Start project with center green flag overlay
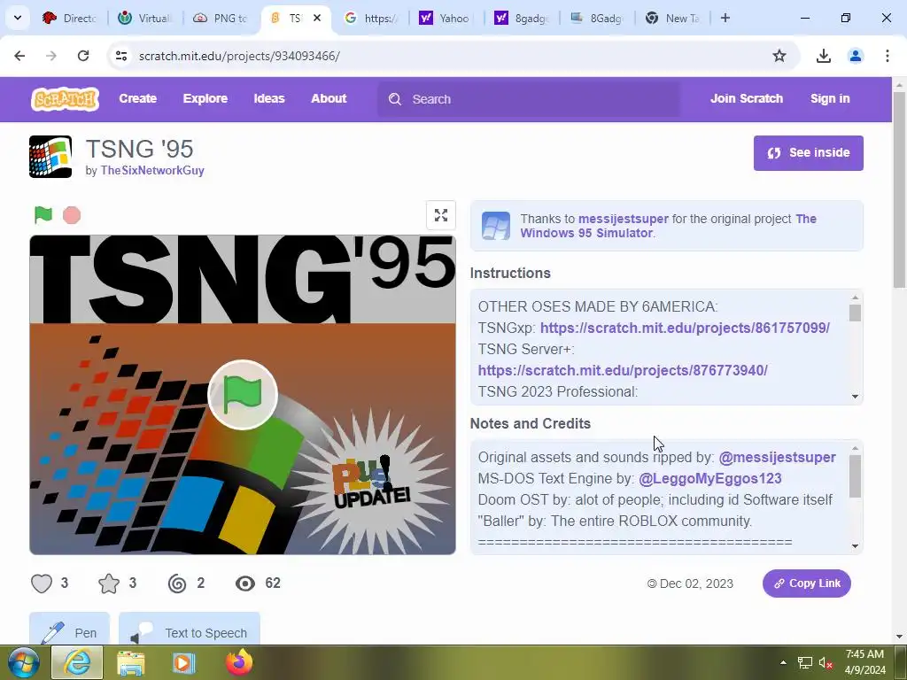 243,395
